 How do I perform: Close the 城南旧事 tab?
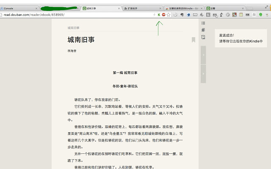click(x=119, y=8)
